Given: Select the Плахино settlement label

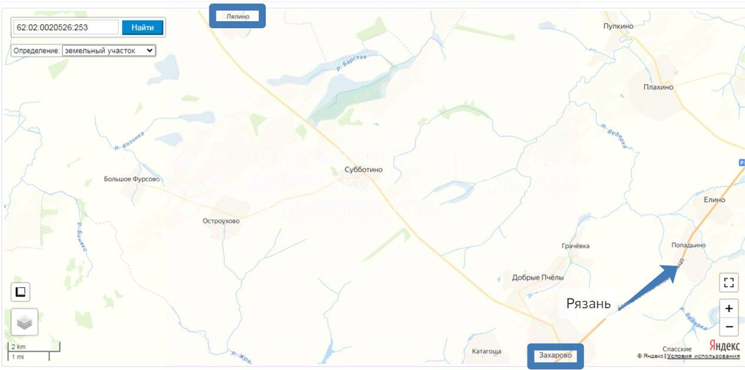Looking at the screenshot, I should click(x=659, y=87).
